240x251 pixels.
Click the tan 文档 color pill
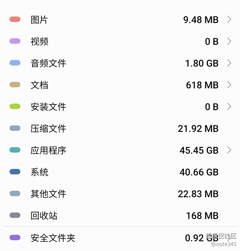(x=15, y=85)
